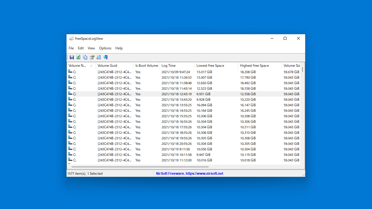Sort by the Lowest Free Space column header
The height and width of the screenshot is (209, 372).
coord(217,66)
